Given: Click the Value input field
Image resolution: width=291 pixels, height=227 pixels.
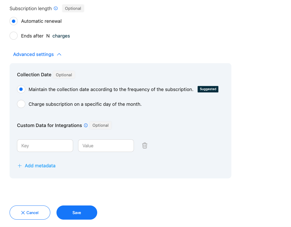Looking at the screenshot, I should tap(106, 145).
